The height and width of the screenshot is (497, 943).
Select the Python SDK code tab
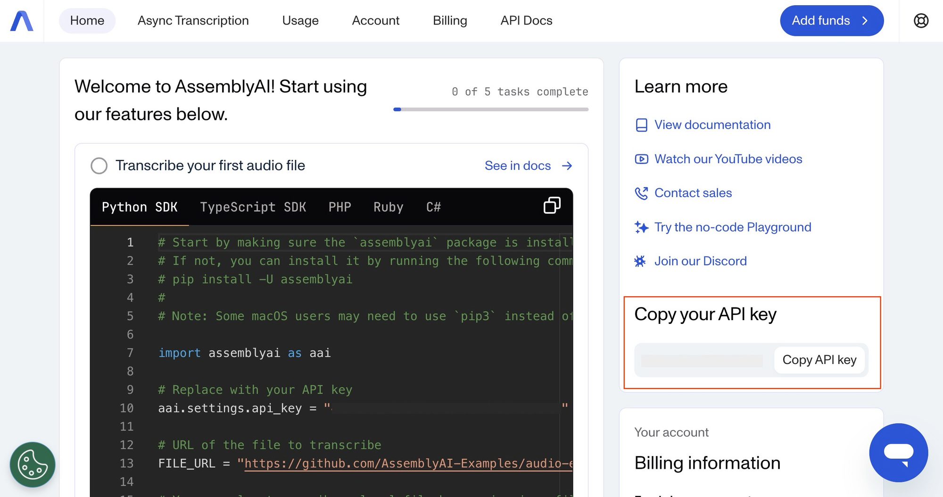[x=140, y=207]
